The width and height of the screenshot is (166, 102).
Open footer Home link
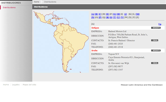pyautogui.click(x=6, y=85)
